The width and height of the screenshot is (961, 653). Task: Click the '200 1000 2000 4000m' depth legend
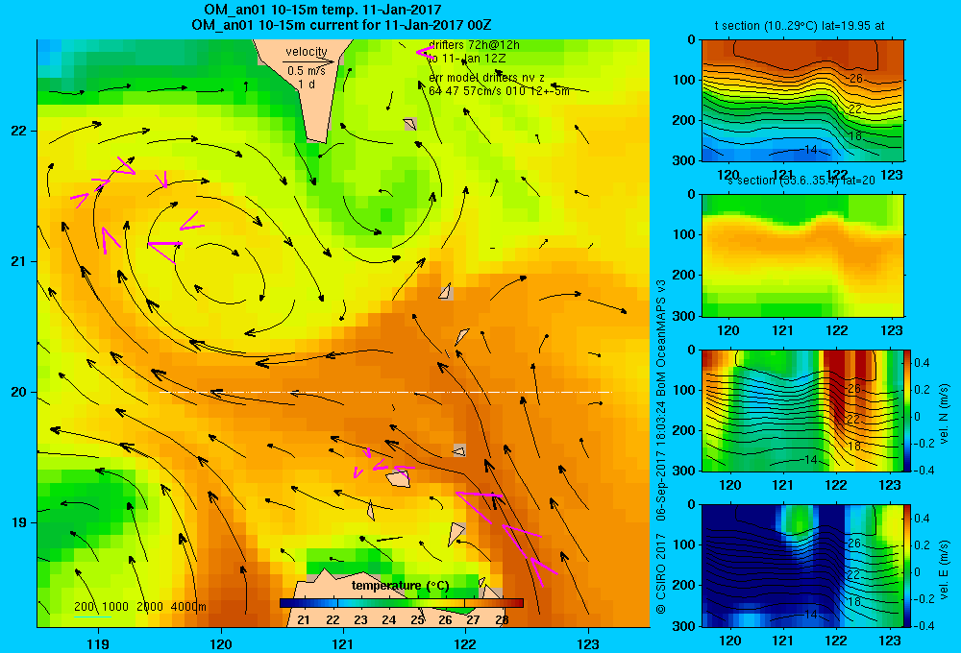[x=139, y=607]
